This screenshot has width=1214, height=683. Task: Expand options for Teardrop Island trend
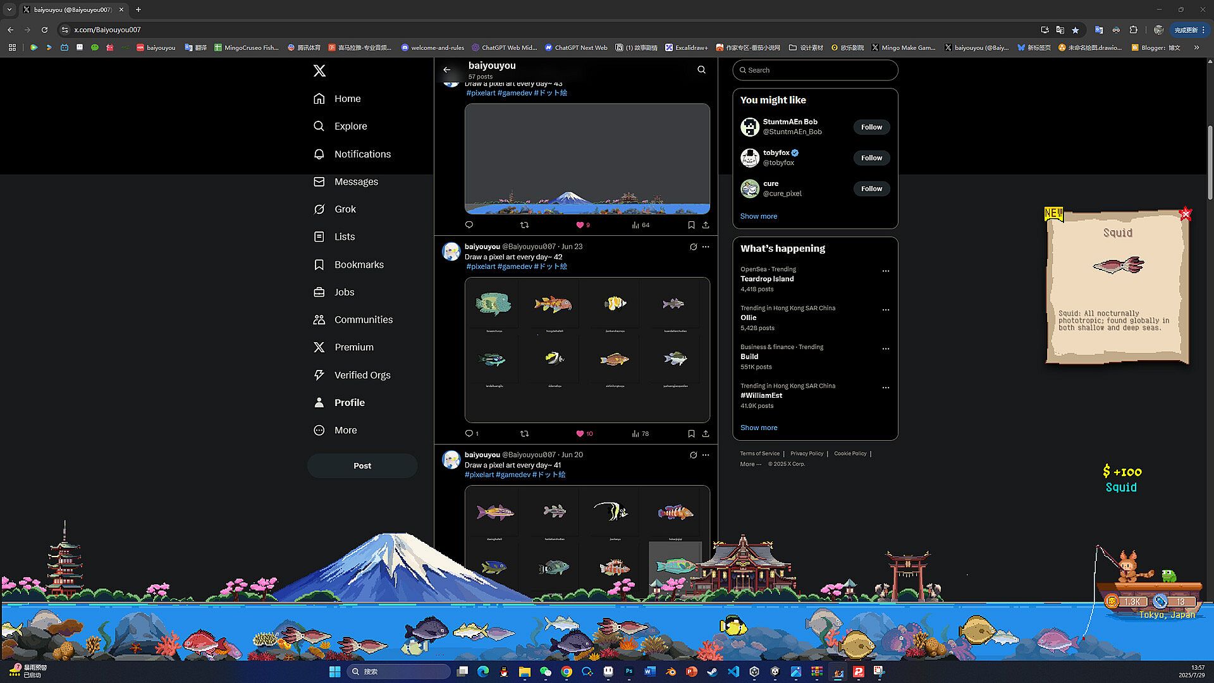885,271
